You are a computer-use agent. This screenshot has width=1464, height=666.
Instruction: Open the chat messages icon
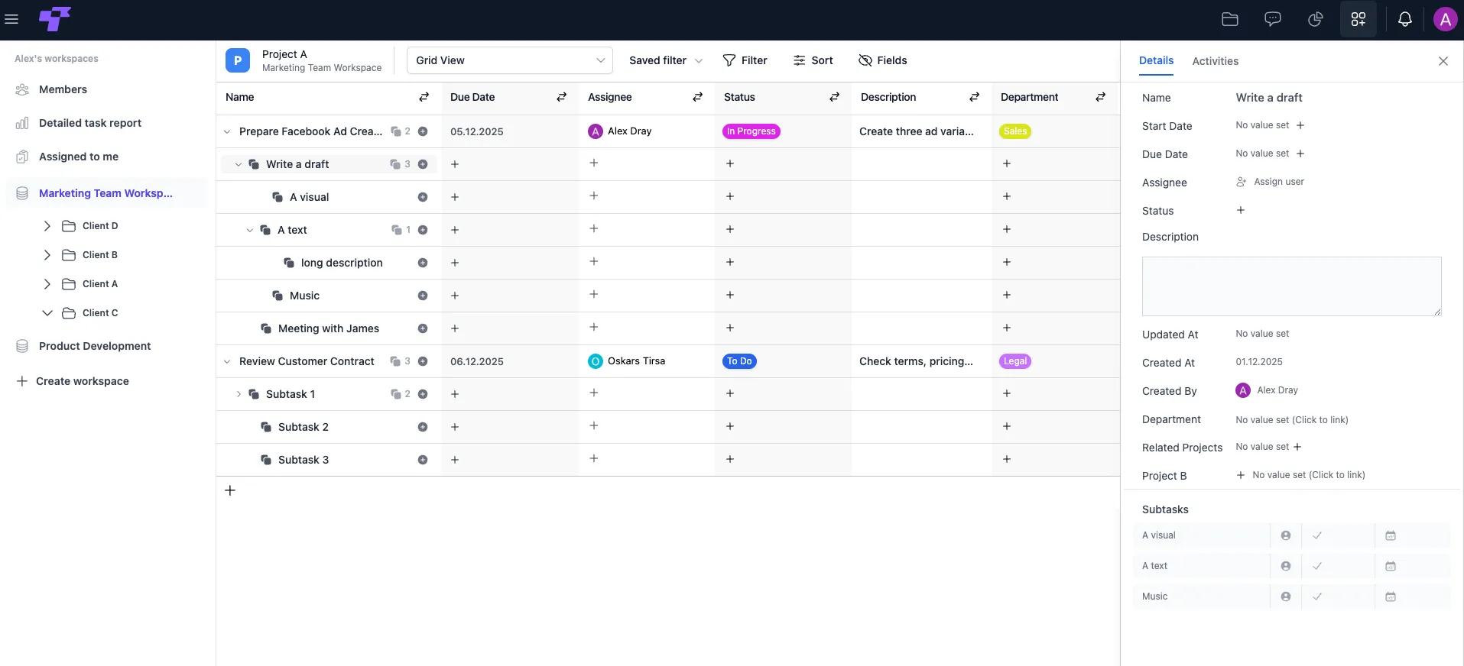1273,19
